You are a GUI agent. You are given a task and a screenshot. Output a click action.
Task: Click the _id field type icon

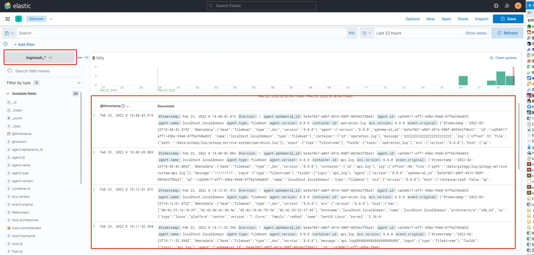(9, 102)
